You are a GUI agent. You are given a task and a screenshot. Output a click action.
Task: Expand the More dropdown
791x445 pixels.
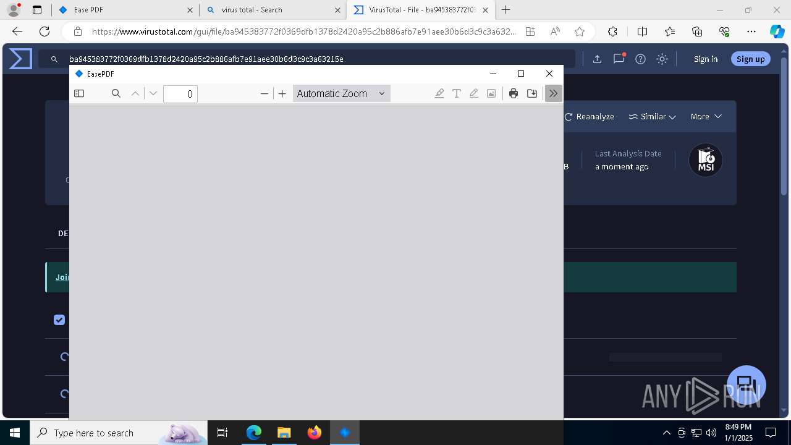click(706, 116)
